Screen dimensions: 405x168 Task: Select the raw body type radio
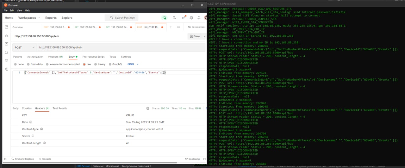tap(84, 64)
